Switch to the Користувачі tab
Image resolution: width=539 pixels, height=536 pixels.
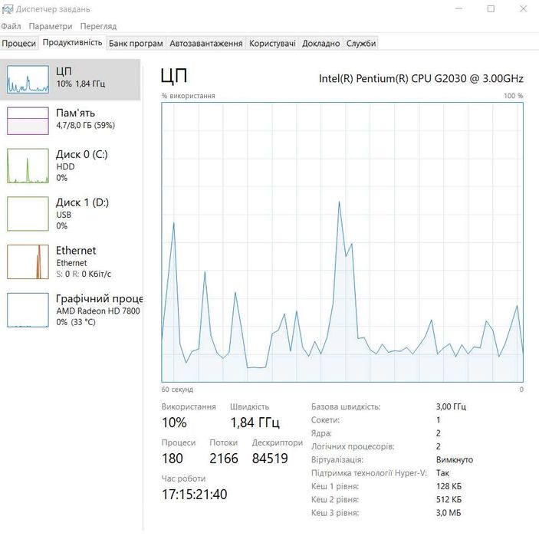pyautogui.click(x=272, y=44)
